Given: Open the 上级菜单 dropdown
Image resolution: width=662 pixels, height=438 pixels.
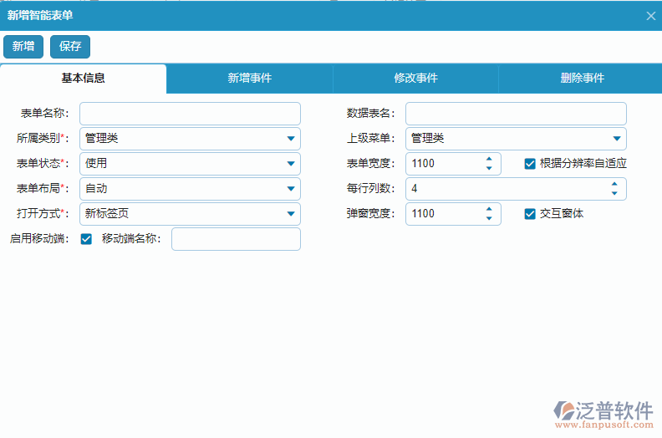Looking at the screenshot, I should pos(616,139).
